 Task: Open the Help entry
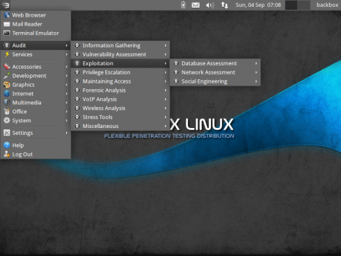35,145
